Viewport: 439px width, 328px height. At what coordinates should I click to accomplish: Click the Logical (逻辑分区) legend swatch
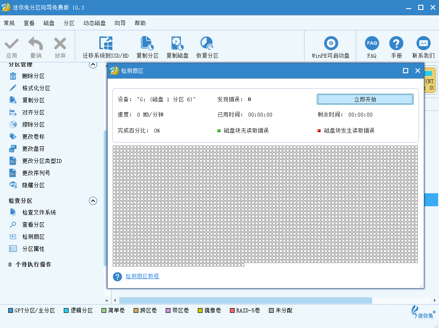pos(66,310)
